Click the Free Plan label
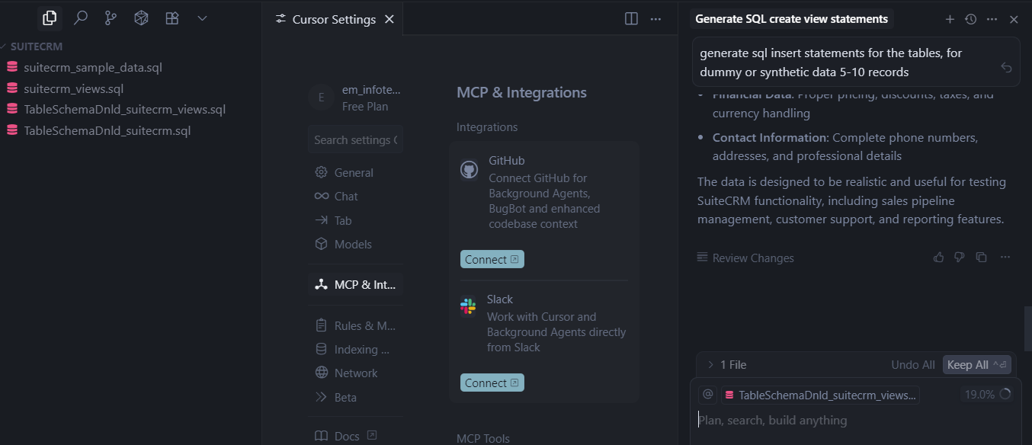This screenshot has width=1032, height=445. 364,107
